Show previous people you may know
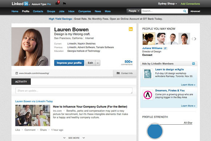 click(192, 39)
